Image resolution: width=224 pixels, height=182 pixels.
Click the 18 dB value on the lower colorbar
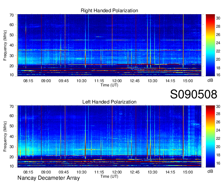click(218, 155)
